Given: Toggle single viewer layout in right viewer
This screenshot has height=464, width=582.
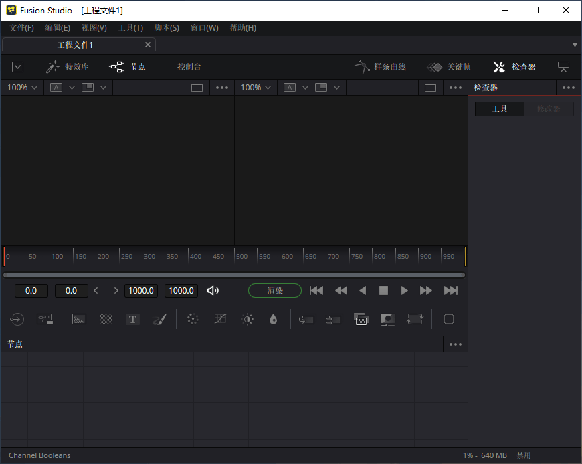Looking at the screenshot, I should click(430, 88).
